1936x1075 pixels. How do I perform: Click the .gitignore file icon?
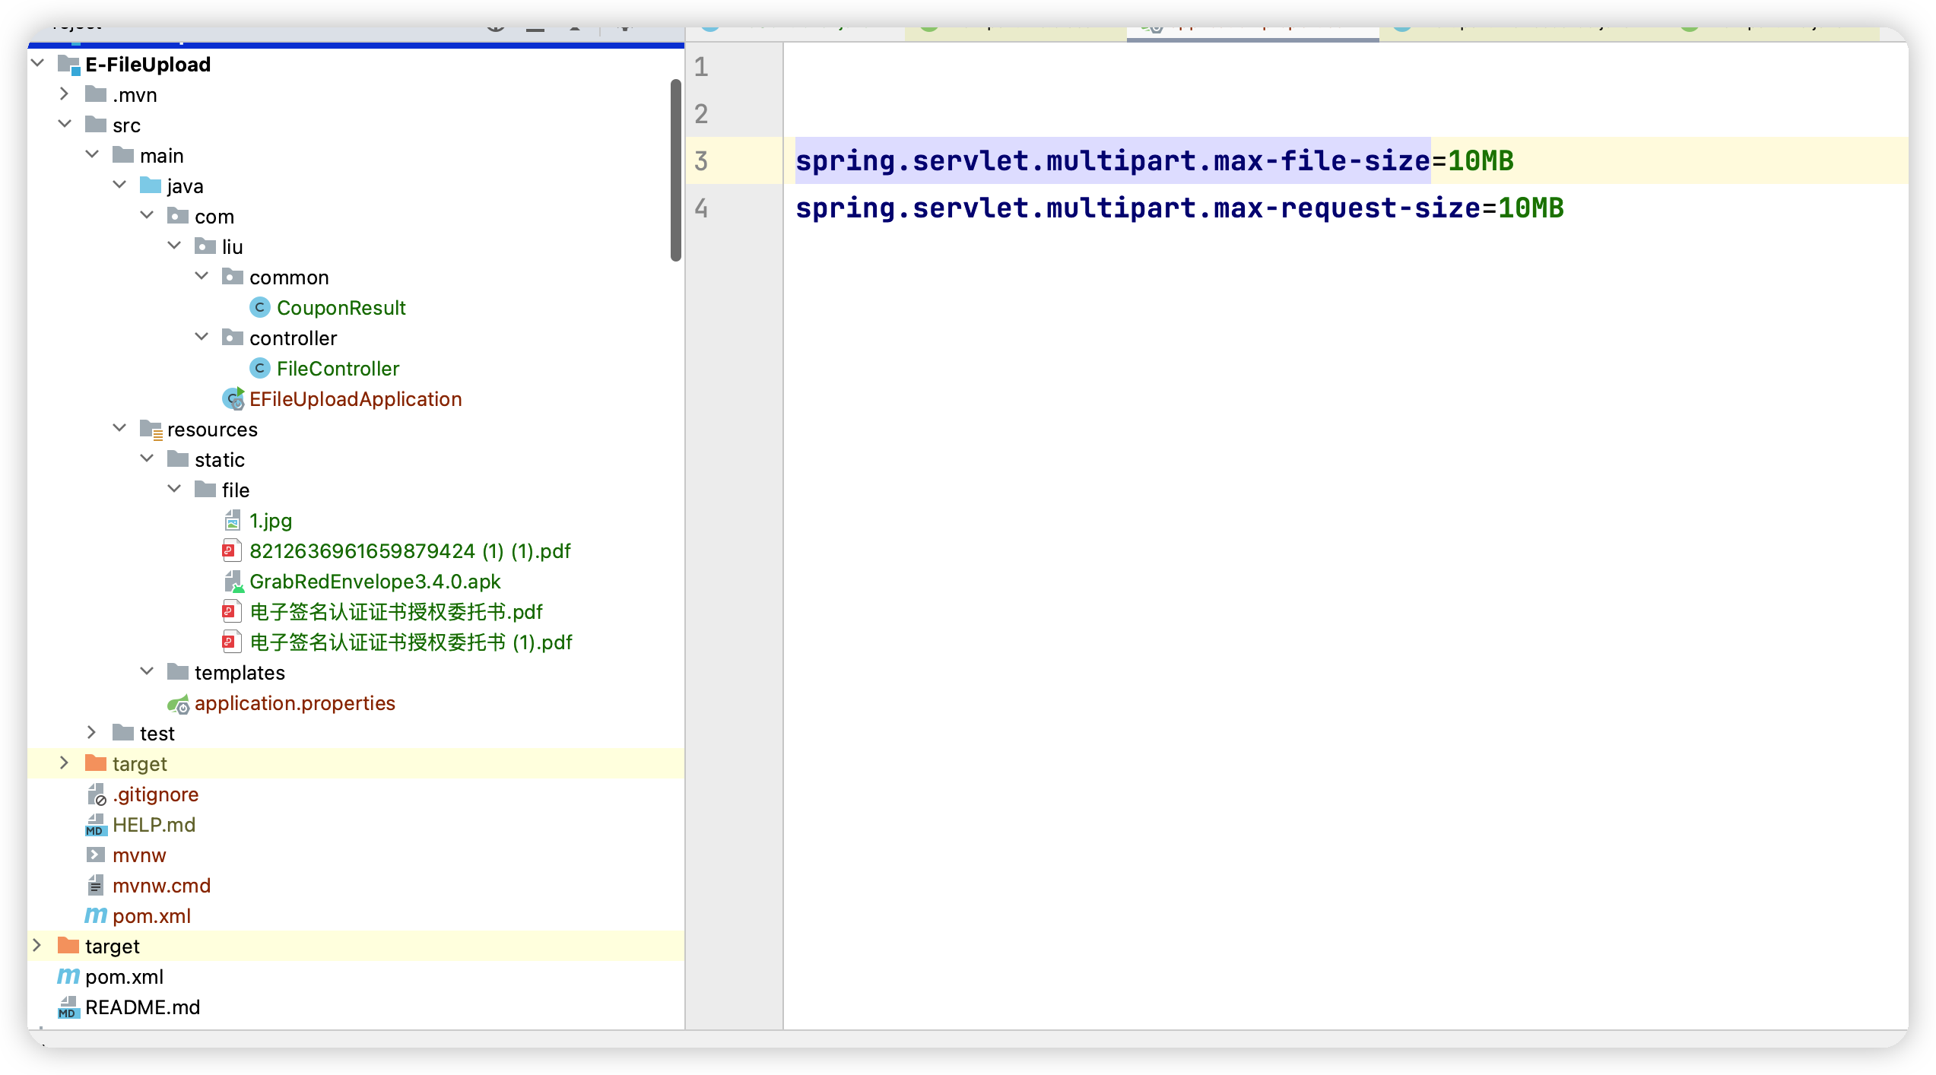pos(97,794)
